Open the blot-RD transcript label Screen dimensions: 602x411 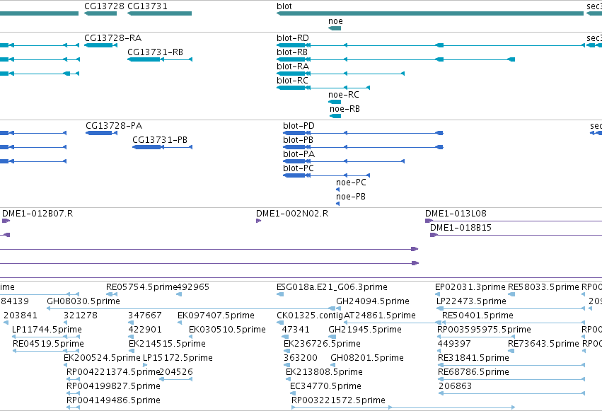[x=293, y=38]
